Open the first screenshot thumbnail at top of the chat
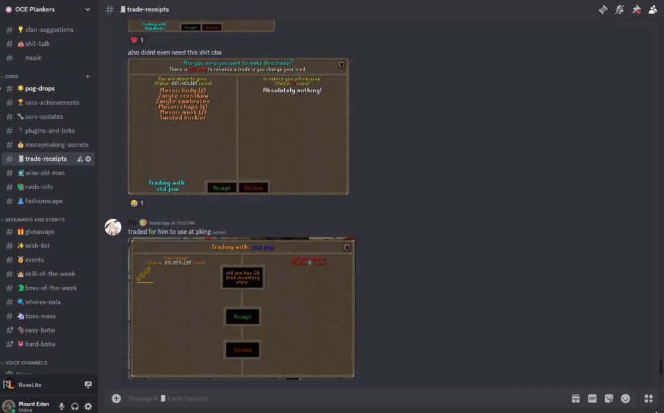The width and height of the screenshot is (664, 413). 201,26
